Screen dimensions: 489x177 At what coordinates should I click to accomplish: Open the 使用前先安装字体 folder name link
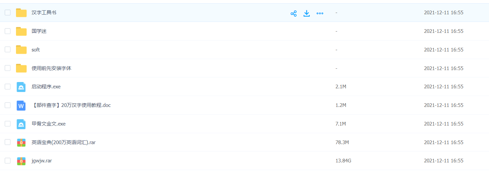pyautogui.click(x=51, y=68)
